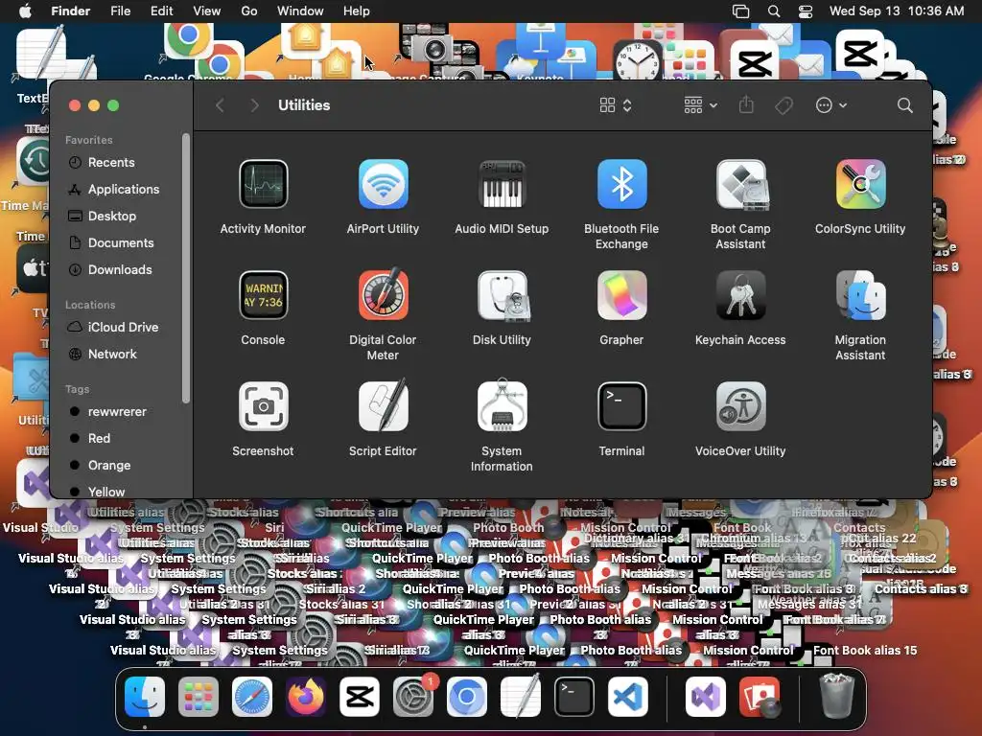This screenshot has height=736, width=982.
Task: Open Bluetooth File Exchange icon
Action: (x=621, y=184)
